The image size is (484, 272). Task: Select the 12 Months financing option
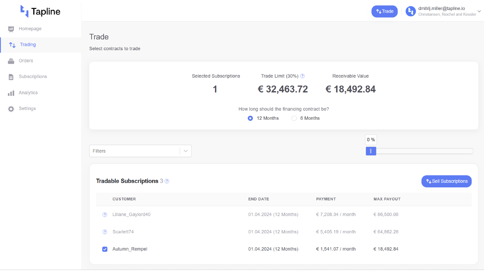pos(250,118)
